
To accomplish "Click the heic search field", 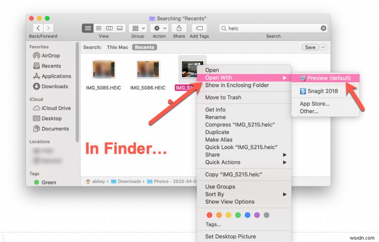I will pos(273,28).
